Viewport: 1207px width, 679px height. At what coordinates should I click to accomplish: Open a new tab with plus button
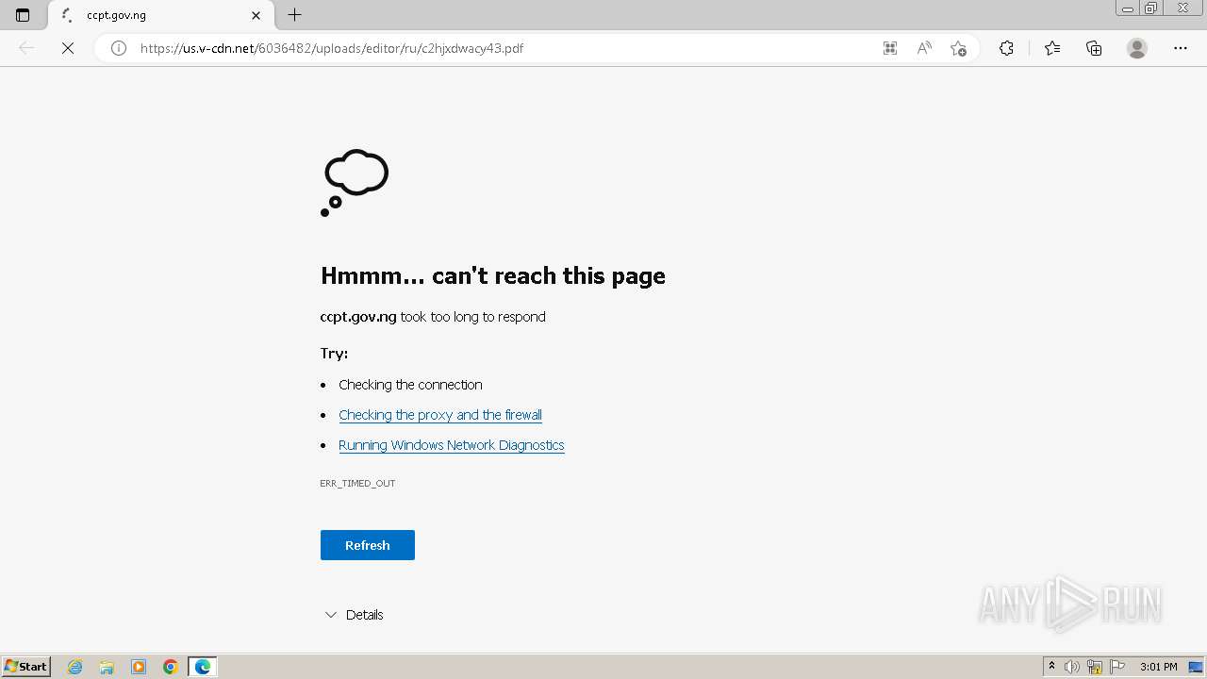tap(295, 15)
